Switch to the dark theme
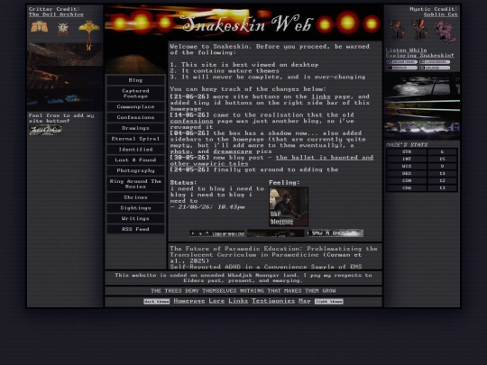 (157, 301)
